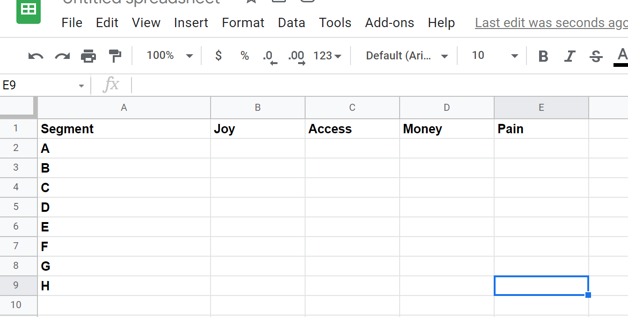The width and height of the screenshot is (628, 317).
Task: Select cell containing segment 'G'
Action: point(124,267)
